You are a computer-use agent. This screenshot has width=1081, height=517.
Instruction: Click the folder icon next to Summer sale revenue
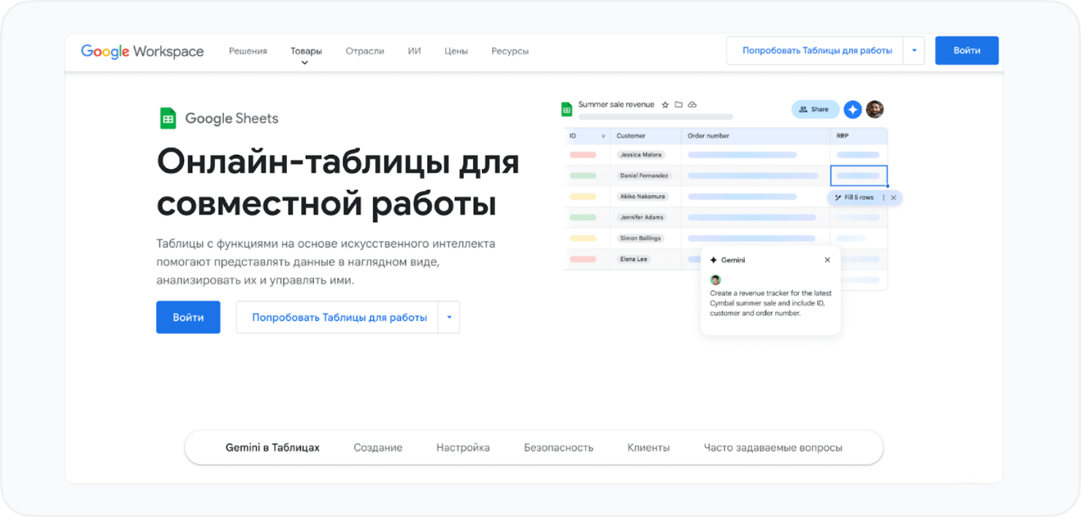pos(678,105)
